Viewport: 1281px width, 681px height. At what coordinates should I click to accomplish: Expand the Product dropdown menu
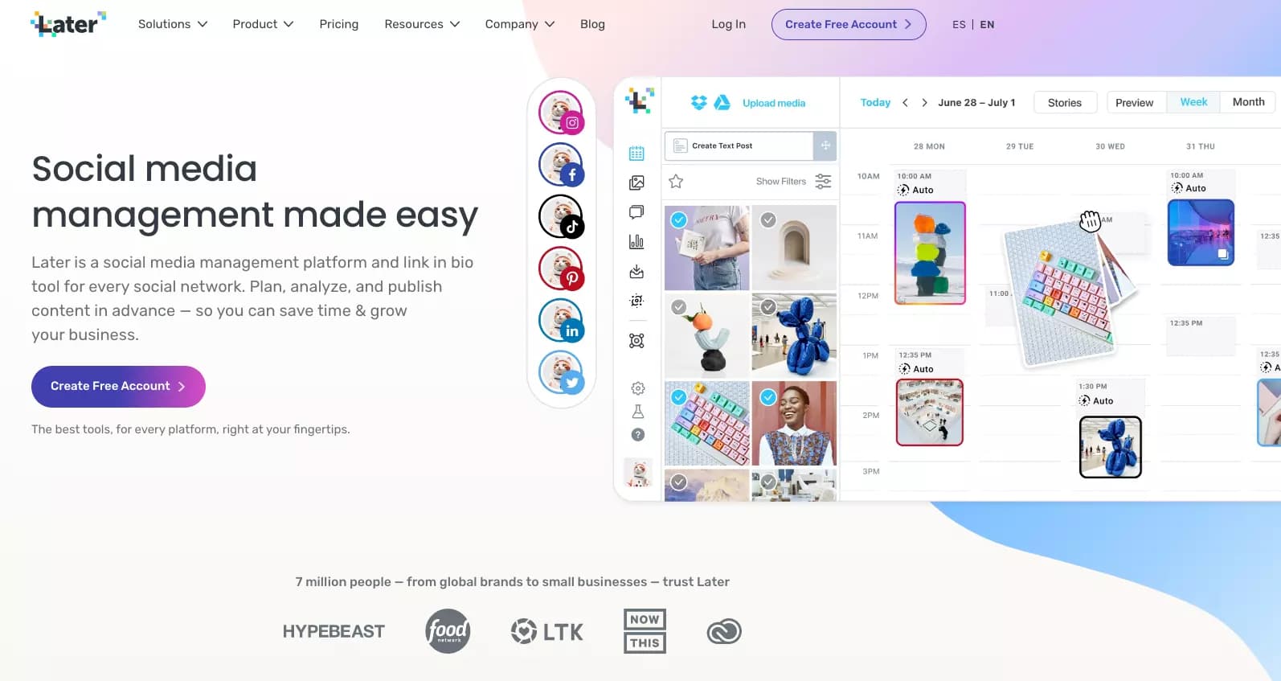pos(263,24)
